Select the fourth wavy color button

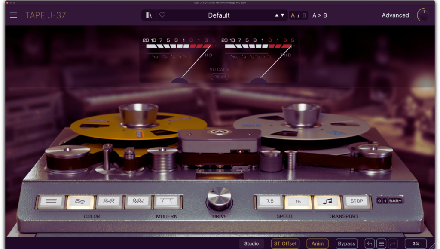pyautogui.click(x=138, y=201)
